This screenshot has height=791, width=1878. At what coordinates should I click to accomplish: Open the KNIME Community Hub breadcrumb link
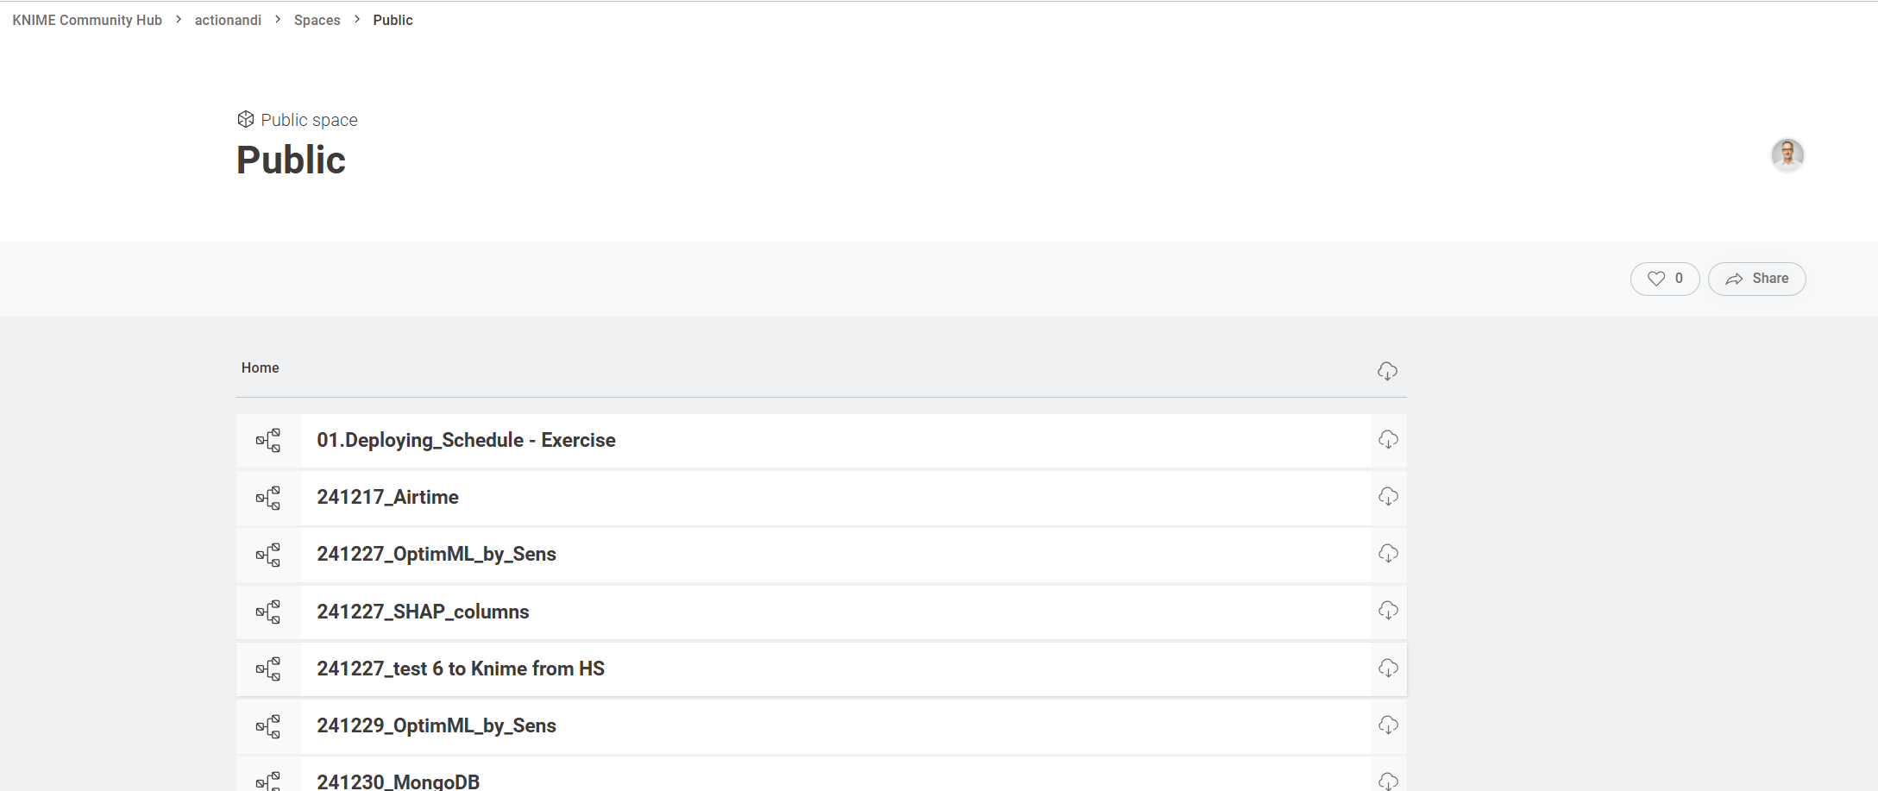pos(87,20)
